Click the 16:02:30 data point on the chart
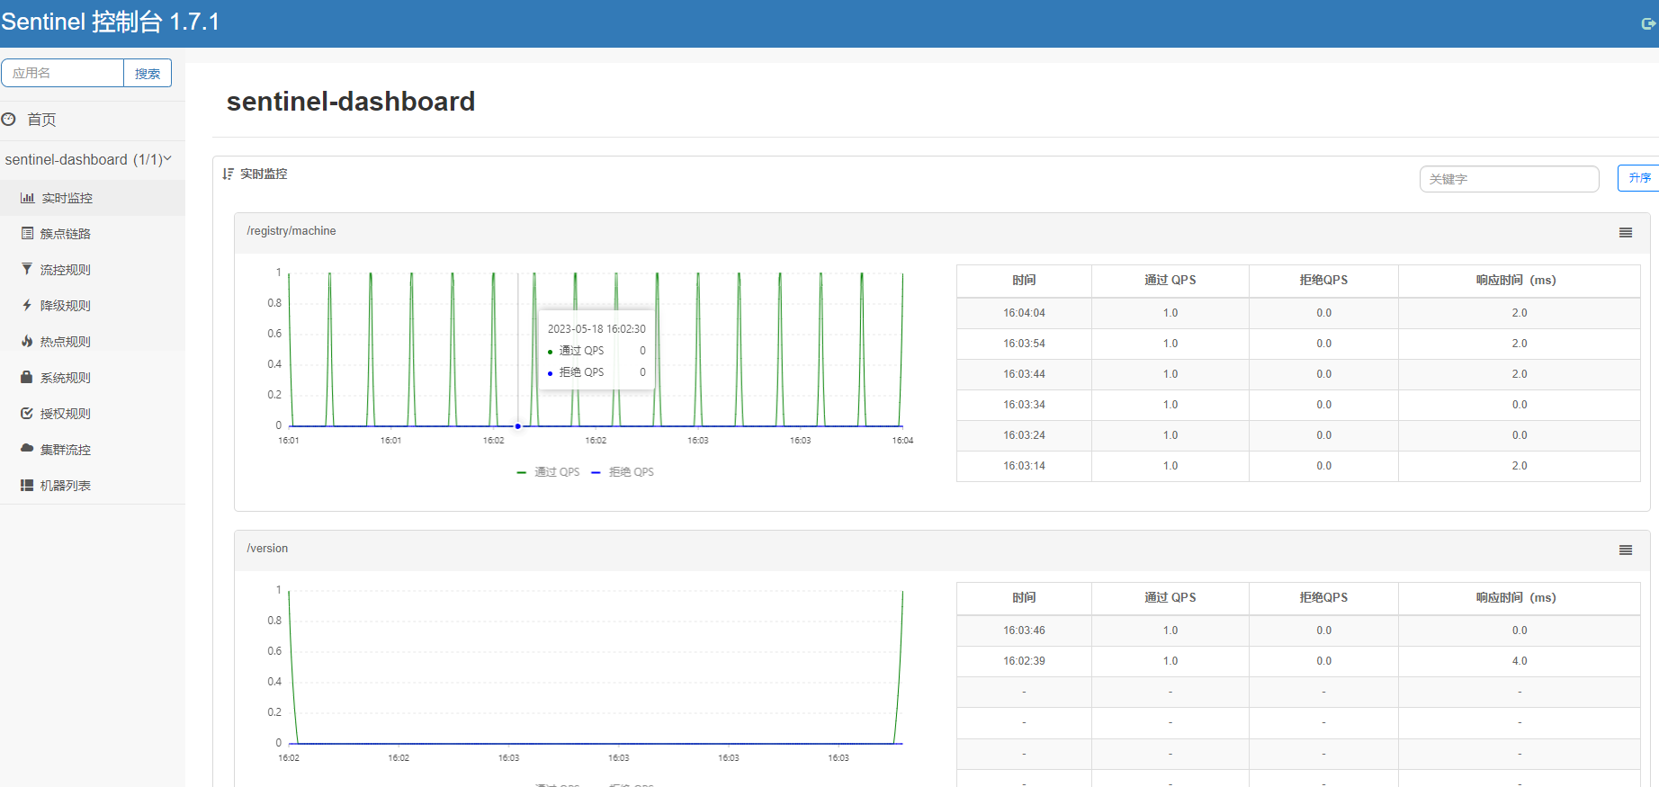This screenshot has width=1659, height=787. 518,426
